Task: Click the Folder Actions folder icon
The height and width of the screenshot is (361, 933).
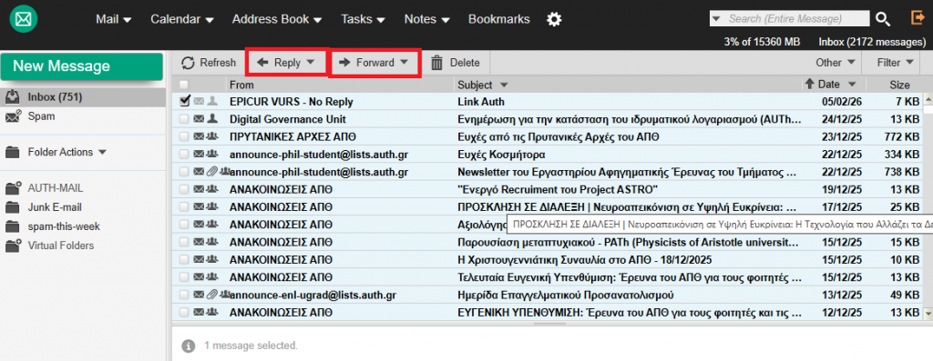Action: pos(13,153)
